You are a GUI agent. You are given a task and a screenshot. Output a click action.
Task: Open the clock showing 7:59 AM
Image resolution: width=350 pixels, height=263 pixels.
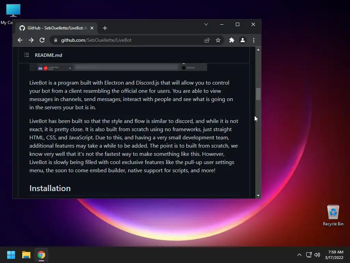click(334, 255)
